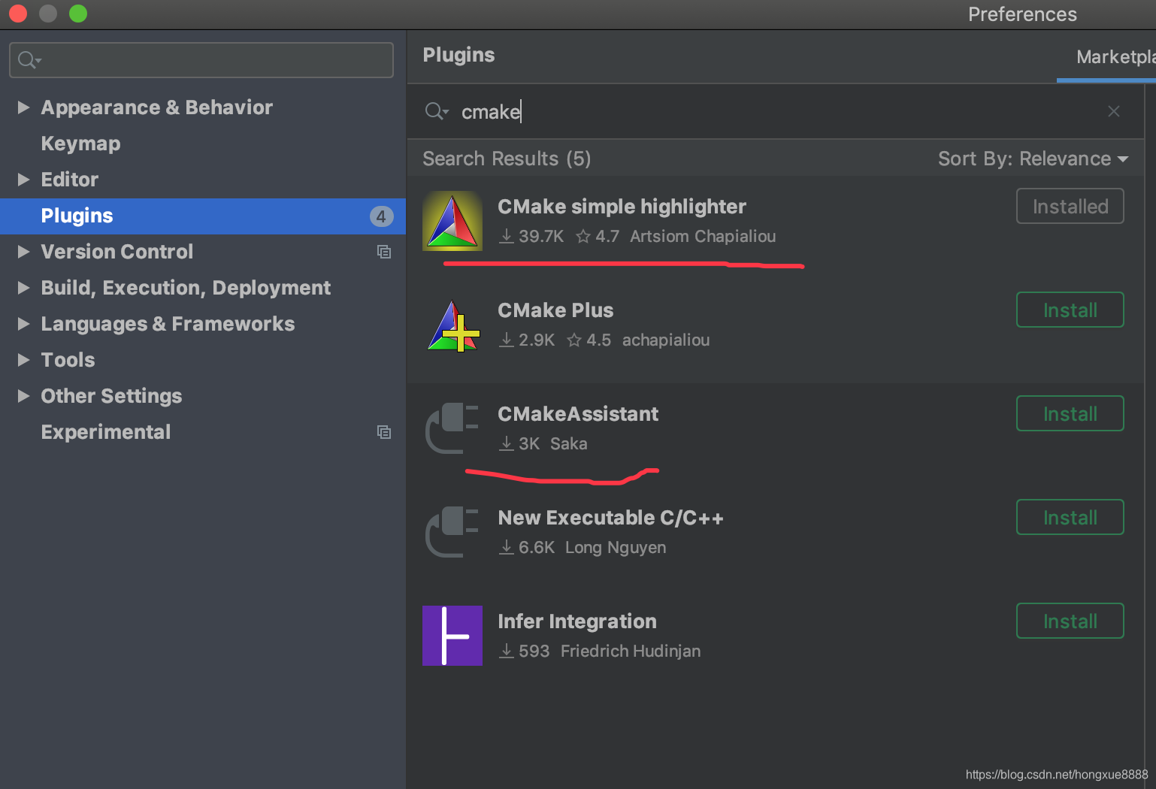Image resolution: width=1156 pixels, height=789 pixels.
Task: Click the green window zoom button
Action: pyautogui.click(x=78, y=14)
